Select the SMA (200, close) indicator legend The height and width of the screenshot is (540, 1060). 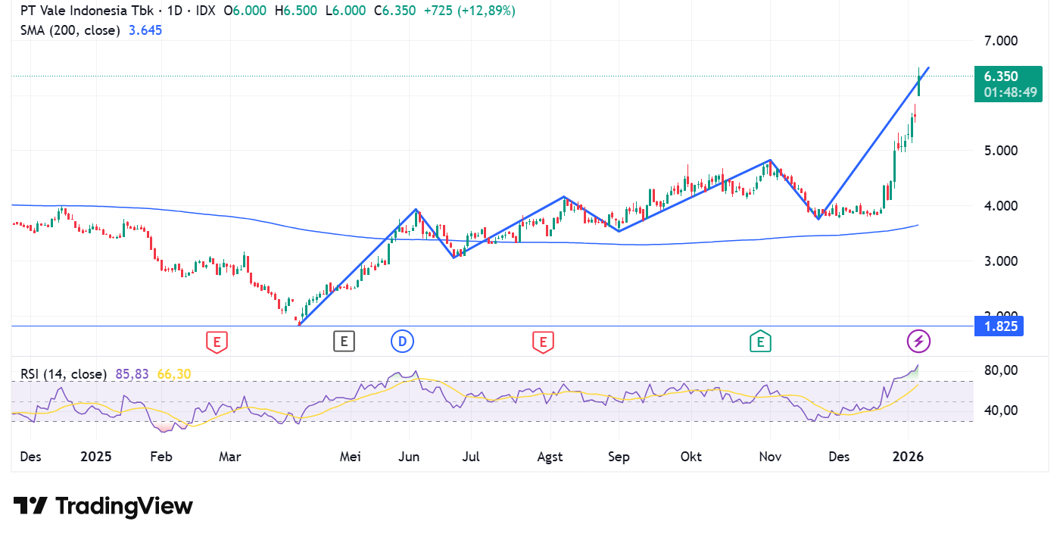[x=70, y=30]
